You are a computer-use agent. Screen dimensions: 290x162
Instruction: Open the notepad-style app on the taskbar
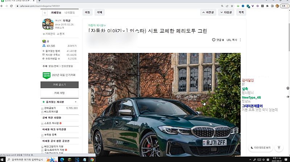pyautogui.click(x=84, y=159)
